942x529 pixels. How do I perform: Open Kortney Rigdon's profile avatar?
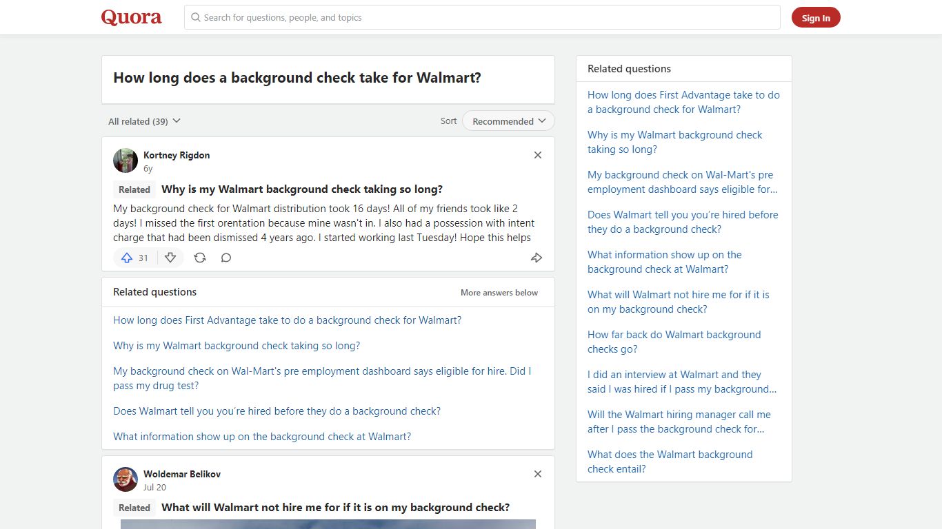click(126, 160)
